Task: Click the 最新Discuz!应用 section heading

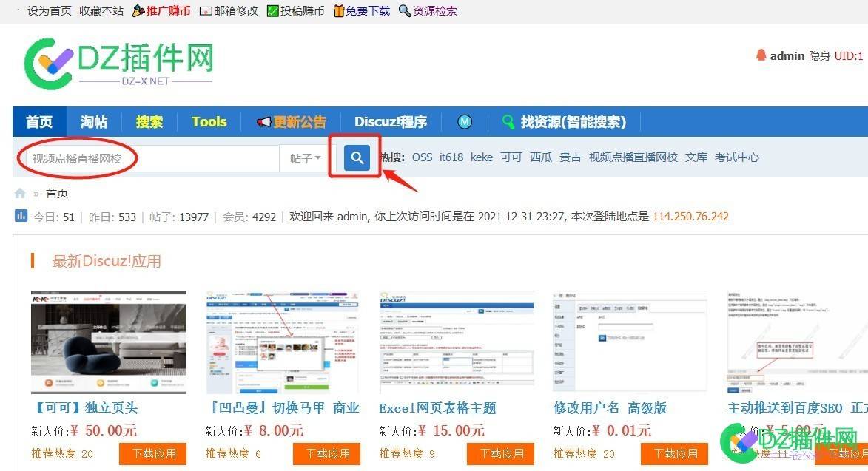Action: click(x=107, y=261)
